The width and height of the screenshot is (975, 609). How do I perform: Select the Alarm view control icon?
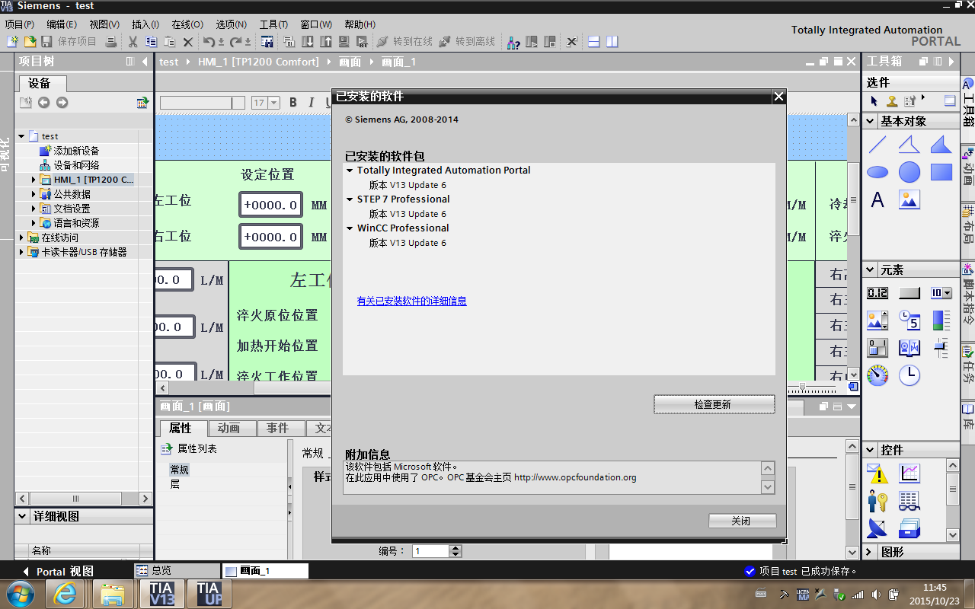tap(877, 473)
